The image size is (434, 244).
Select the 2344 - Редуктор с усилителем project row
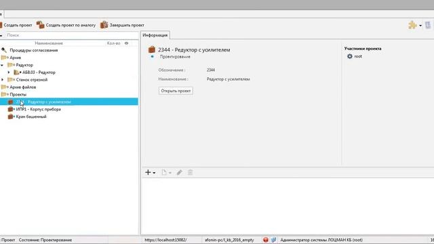[69, 102]
